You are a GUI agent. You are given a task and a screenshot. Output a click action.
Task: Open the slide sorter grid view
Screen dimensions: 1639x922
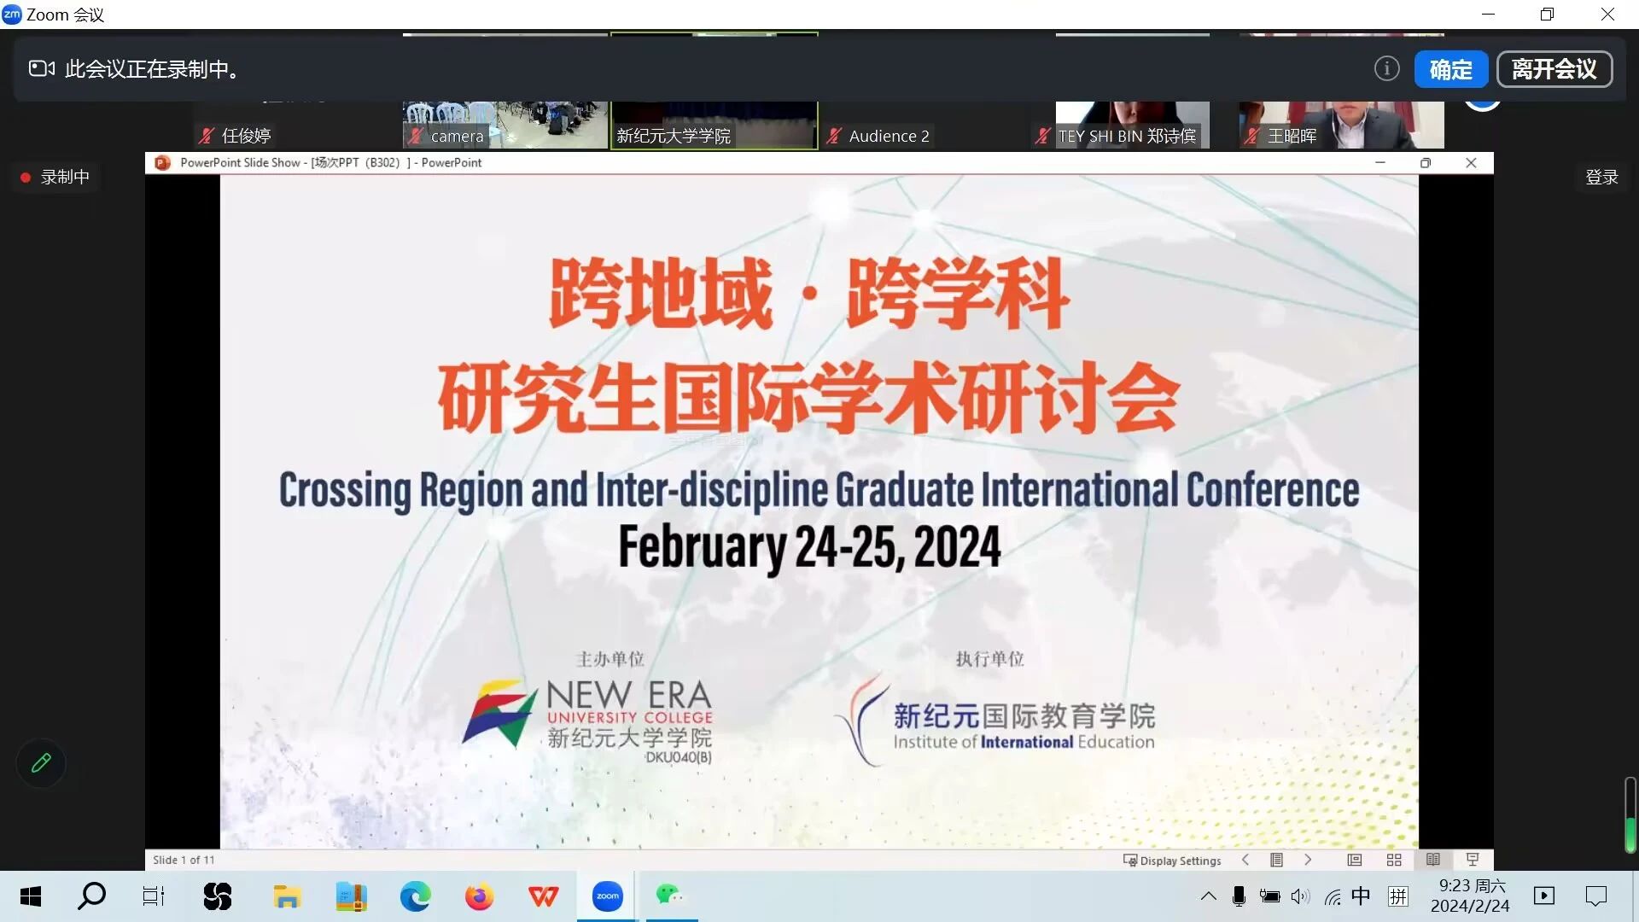pos(1394,860)
